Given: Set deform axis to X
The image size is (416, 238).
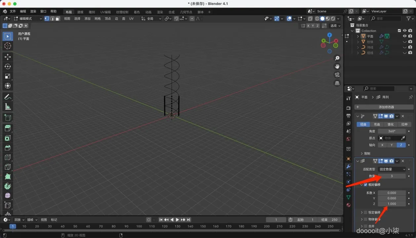Looking at the screenshot, I should tap(382, 145).
